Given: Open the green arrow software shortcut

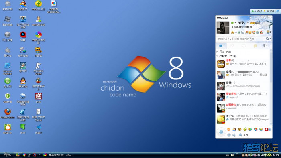Looking at the screenshot, I should pos(23,129).
